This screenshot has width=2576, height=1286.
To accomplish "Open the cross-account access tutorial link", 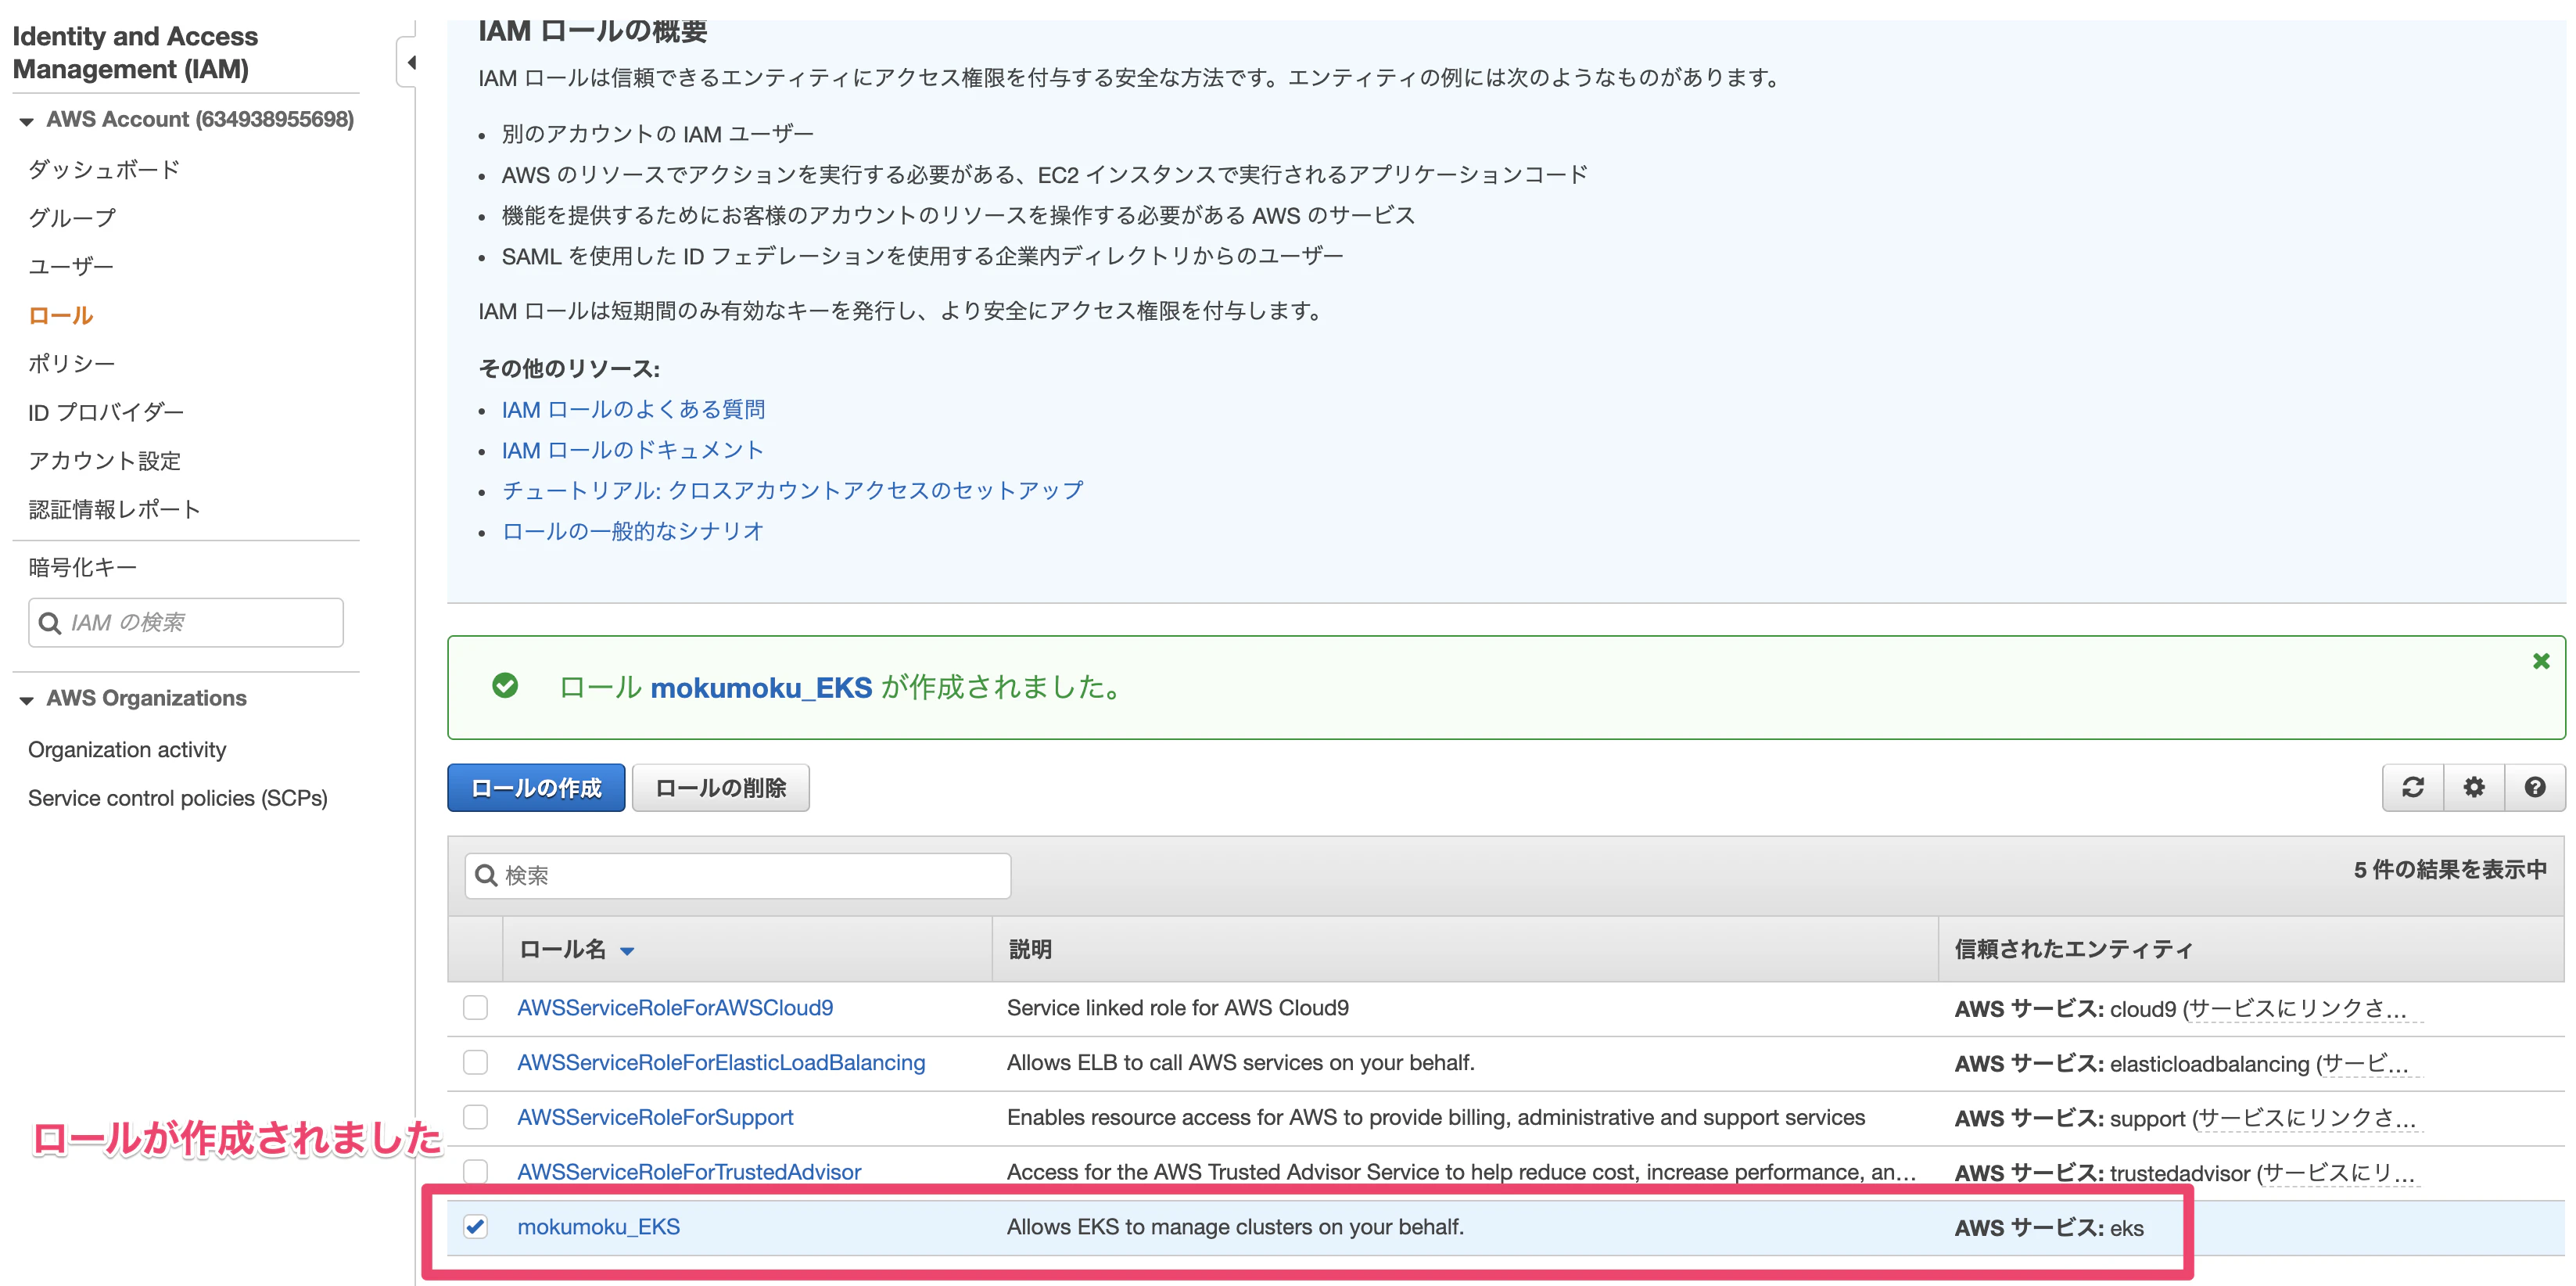I will coord(792,490).
